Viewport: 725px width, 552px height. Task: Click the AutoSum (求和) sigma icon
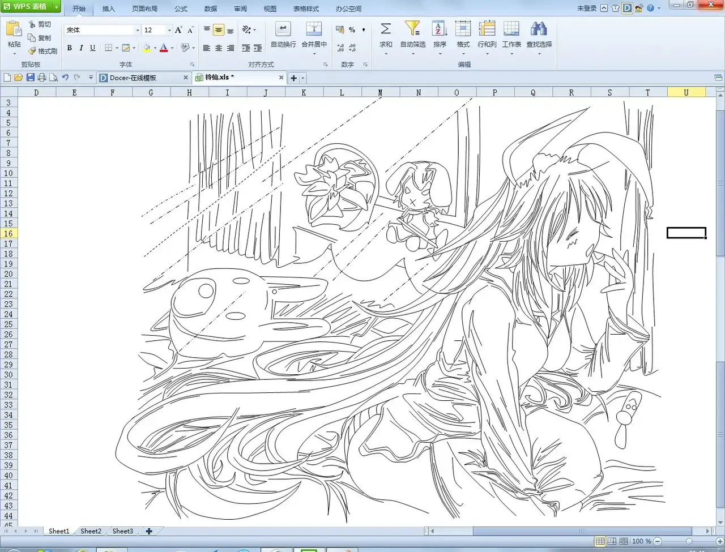(386, 29)
